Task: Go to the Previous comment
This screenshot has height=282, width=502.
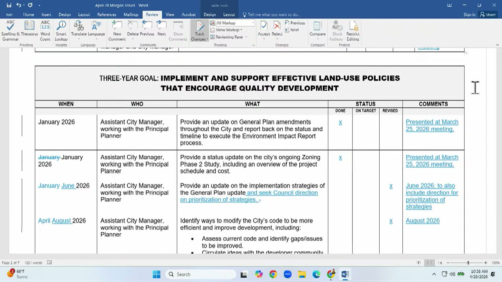Action: click(x=147, y=28)
